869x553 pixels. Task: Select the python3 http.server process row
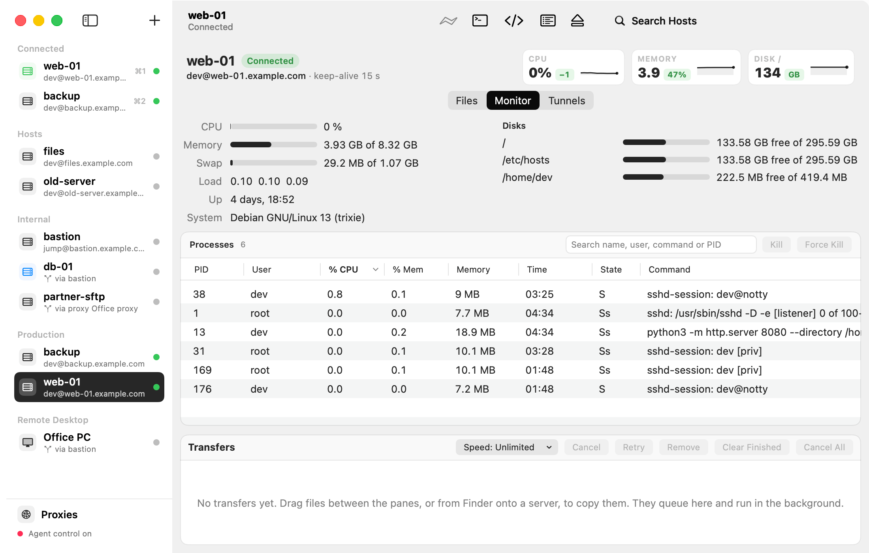pyautogui.click(x=521, y=332)
